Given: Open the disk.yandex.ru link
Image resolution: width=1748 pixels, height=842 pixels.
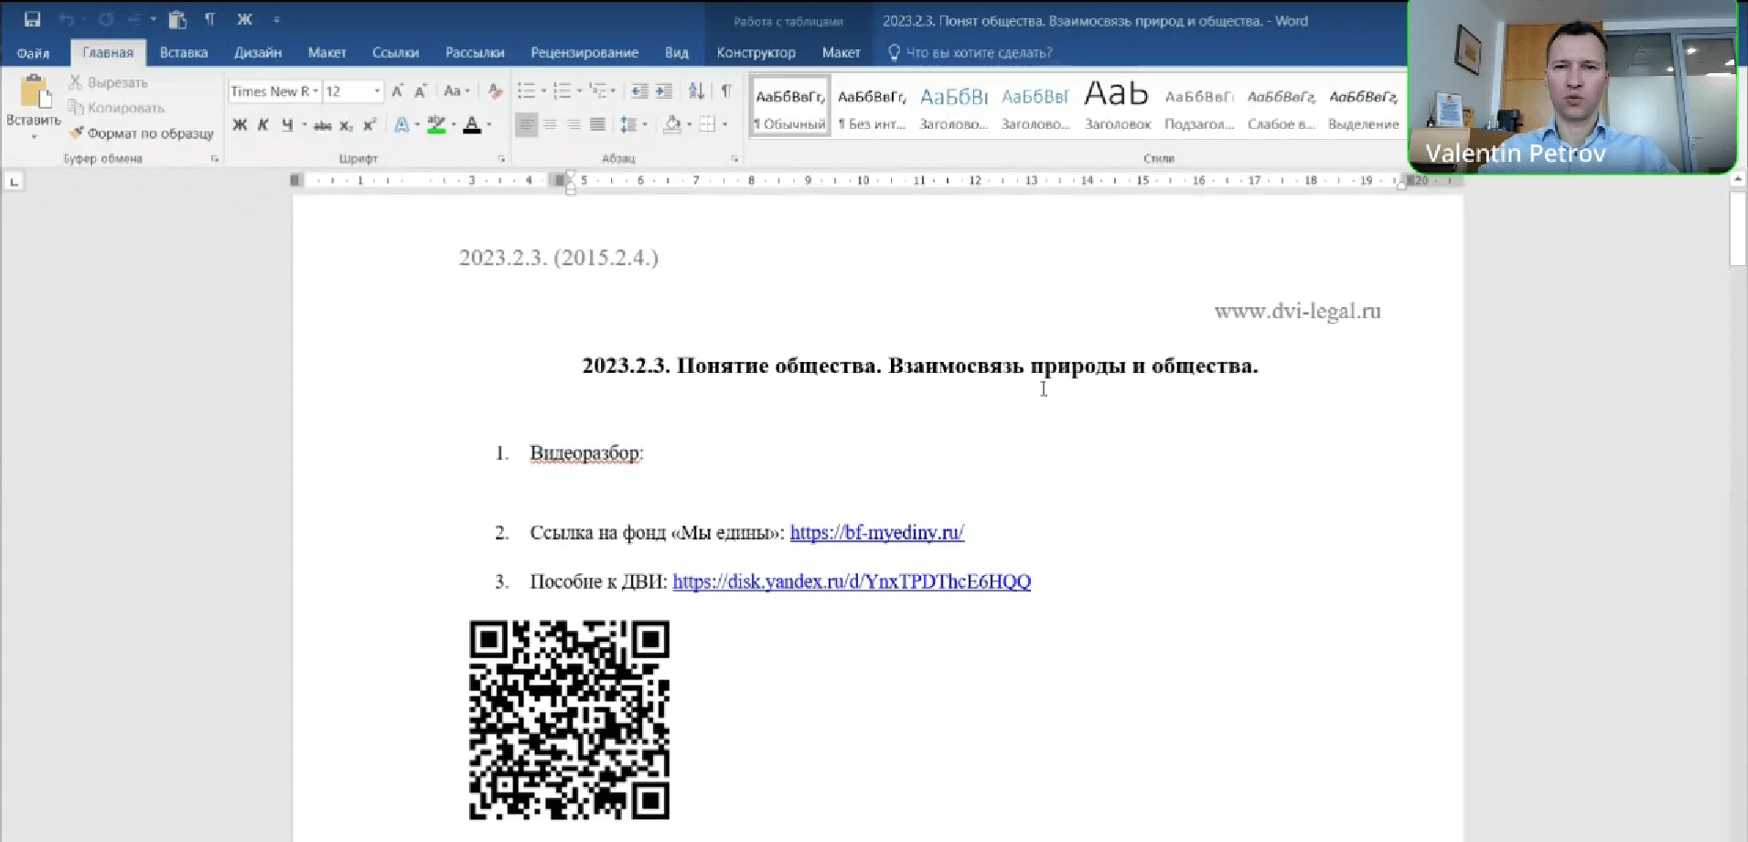Looking at the screenshot, I should (852, 581).
